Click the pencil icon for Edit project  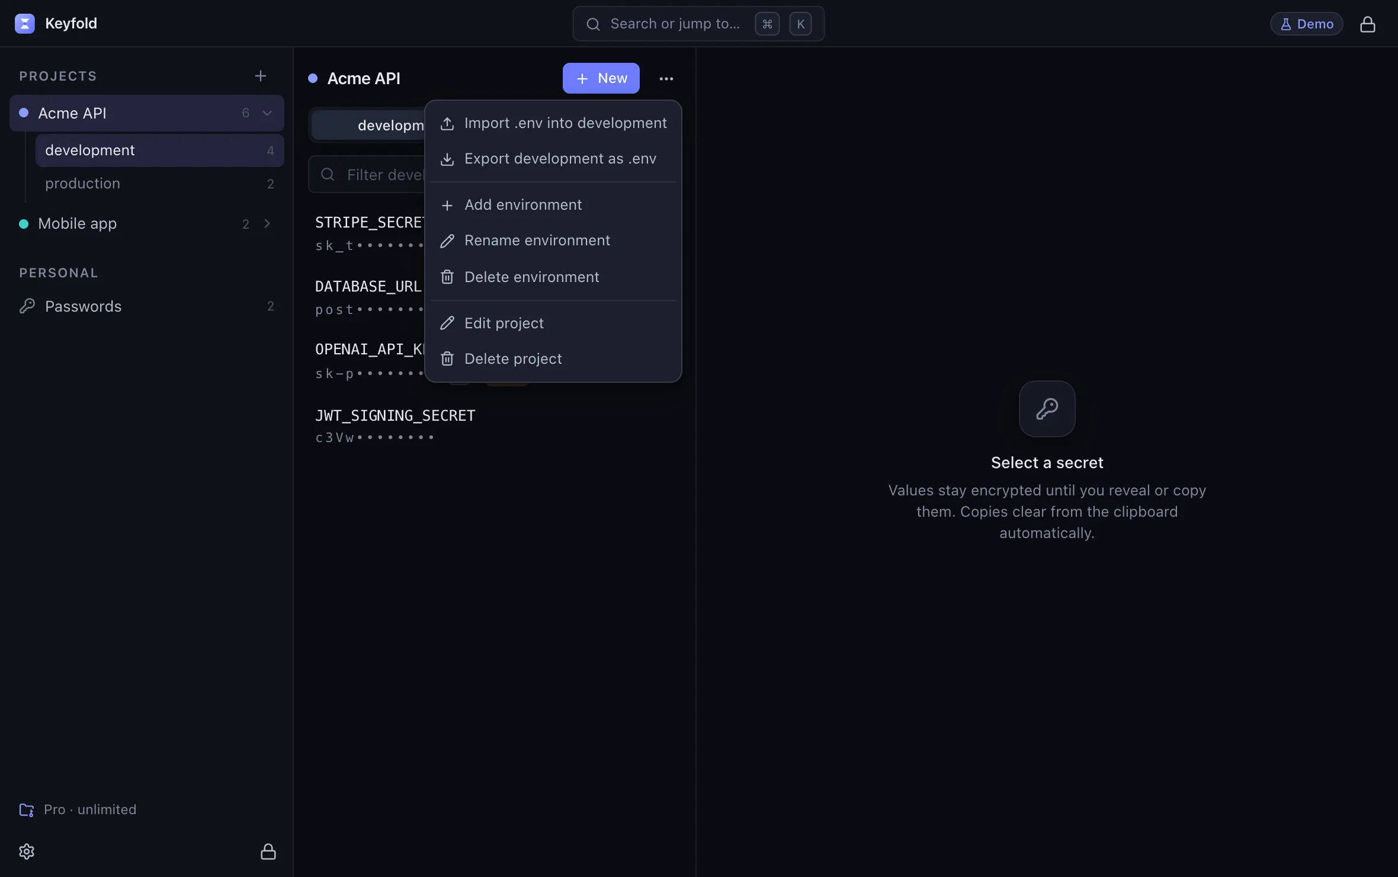(447, 323)
